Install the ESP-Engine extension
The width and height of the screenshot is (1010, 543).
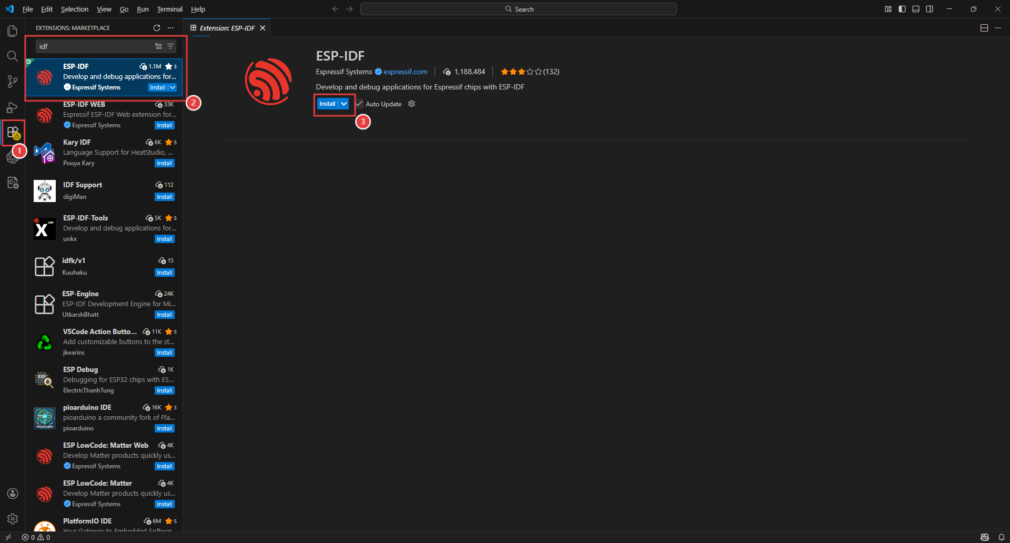165,315
